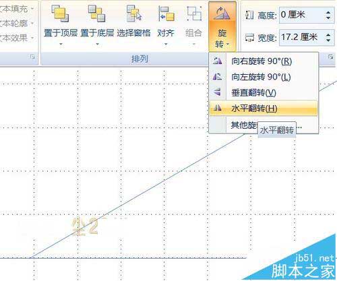Screen dimensions: 337x281
Task: Click the height field showing 0 厘米
Action: click(301, 15)
